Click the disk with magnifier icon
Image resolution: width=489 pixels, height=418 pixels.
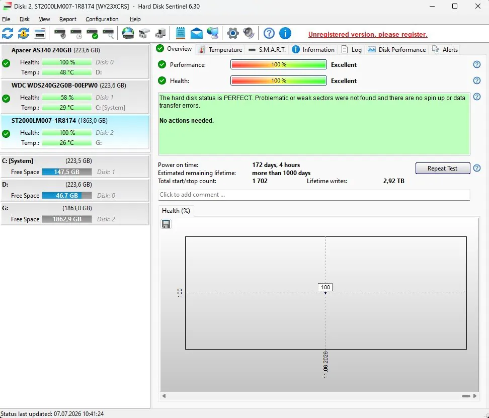[x=108, y=33]
